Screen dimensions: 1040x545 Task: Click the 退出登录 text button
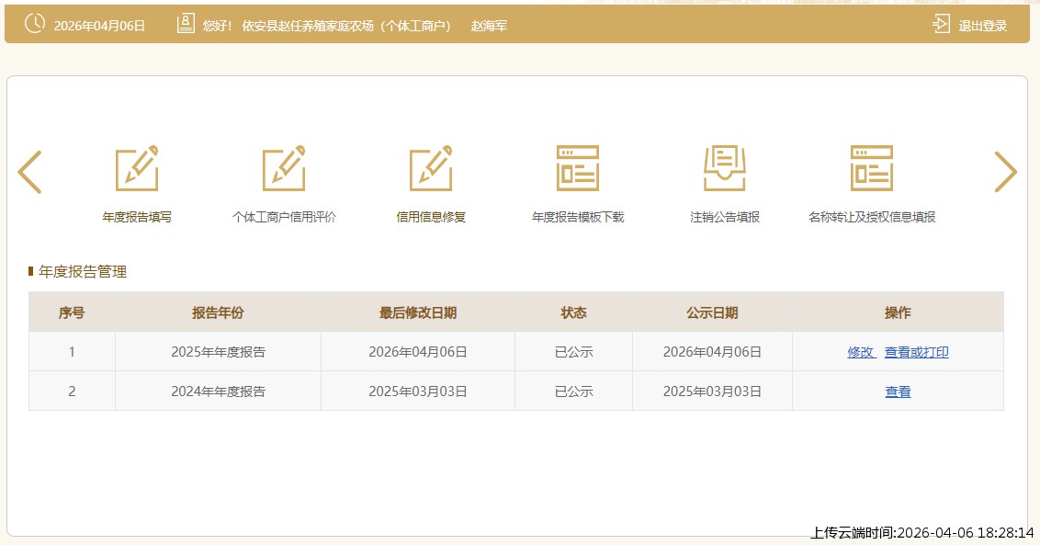point(983,26)
